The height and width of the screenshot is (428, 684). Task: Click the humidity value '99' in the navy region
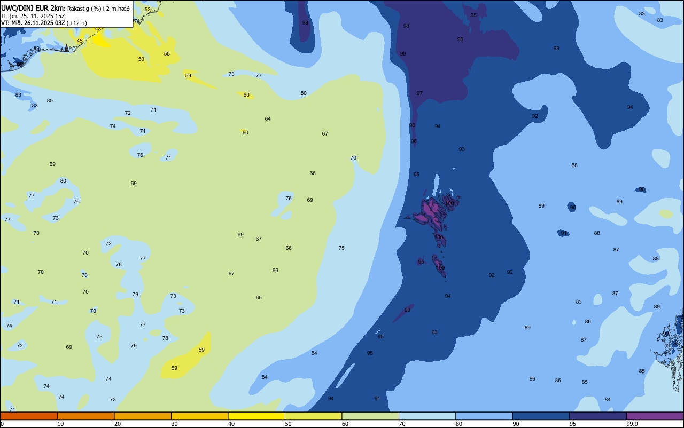[x=403, y=54]
